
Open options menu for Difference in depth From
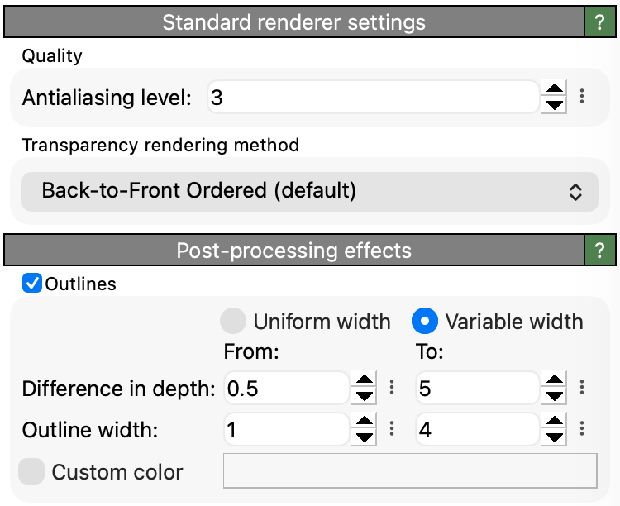pyautogui.click(x=392, y=387)
